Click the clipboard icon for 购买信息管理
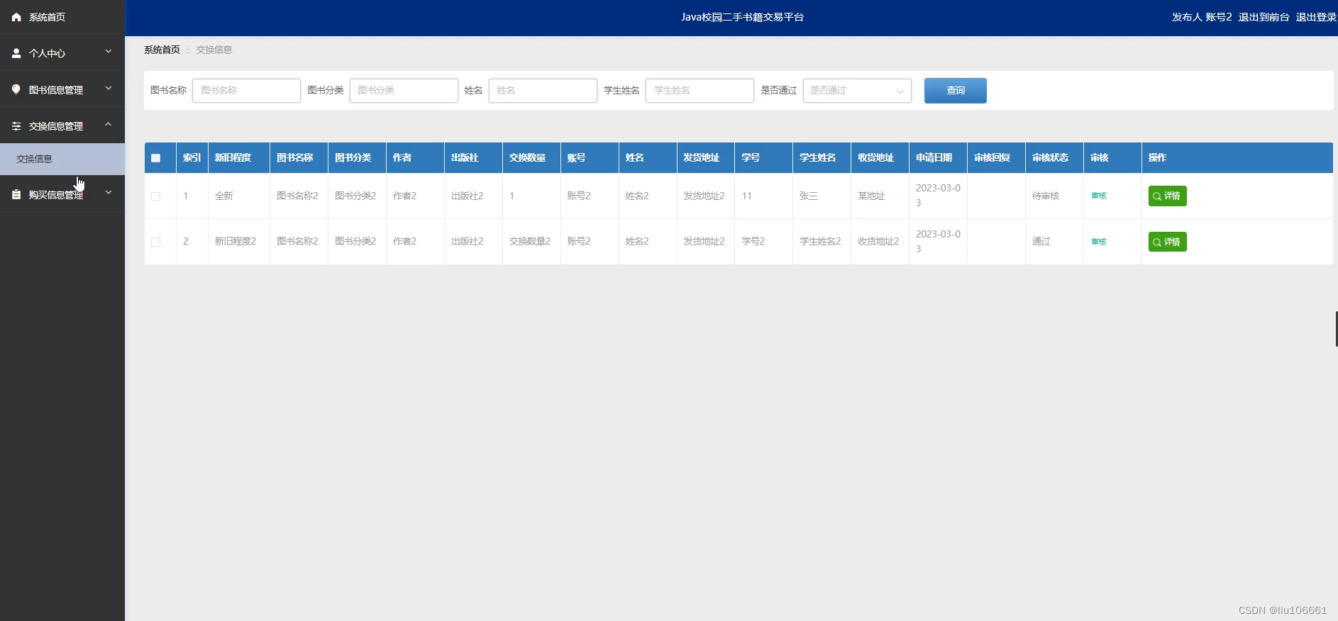Viewport: 1338px width, 621px height. (x=16, y=194)
